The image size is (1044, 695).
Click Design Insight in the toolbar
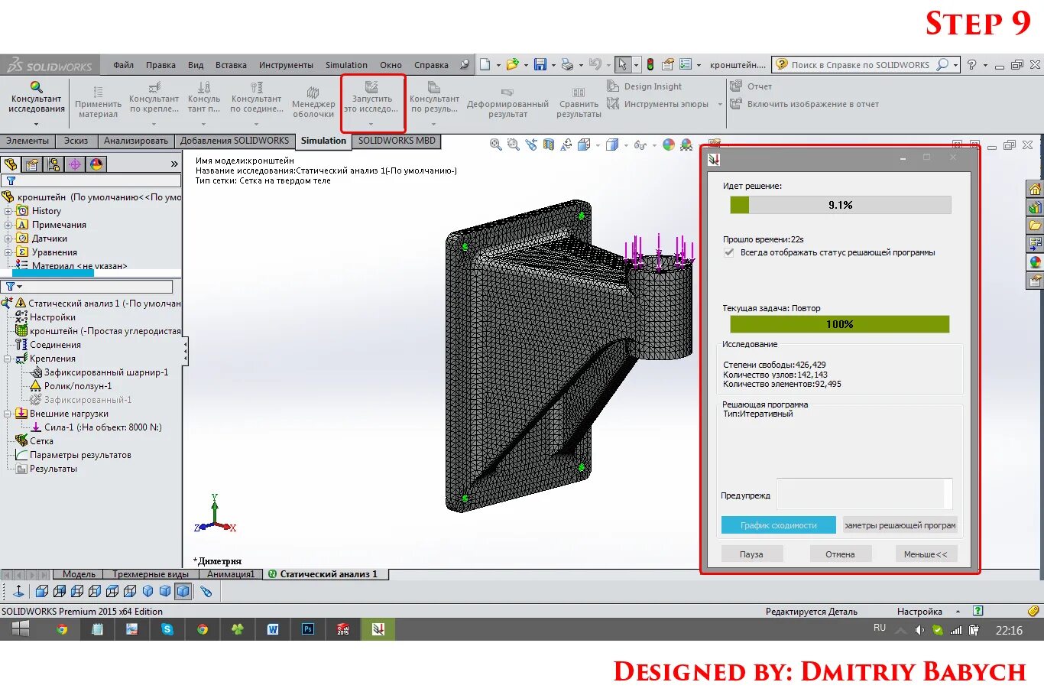click(644, 86)
